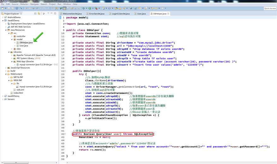
Task: Collapse the JavaEEDemo project node
Action: coord(3,20)
